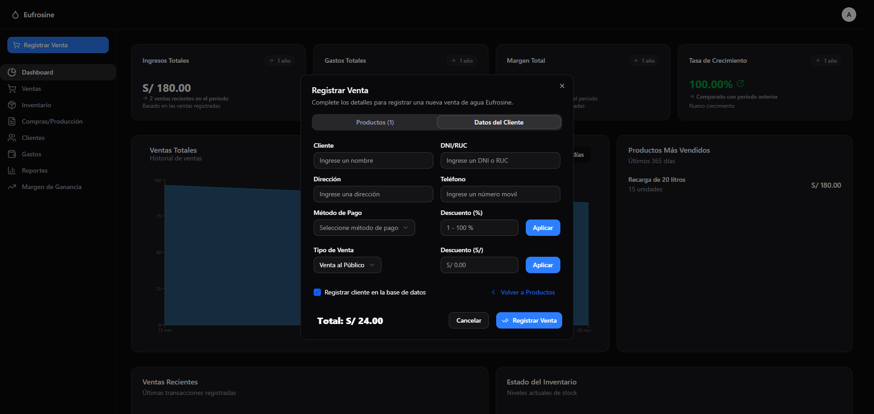
Task: Click the Ventas Recientes heading
Action: coord(170,382)
